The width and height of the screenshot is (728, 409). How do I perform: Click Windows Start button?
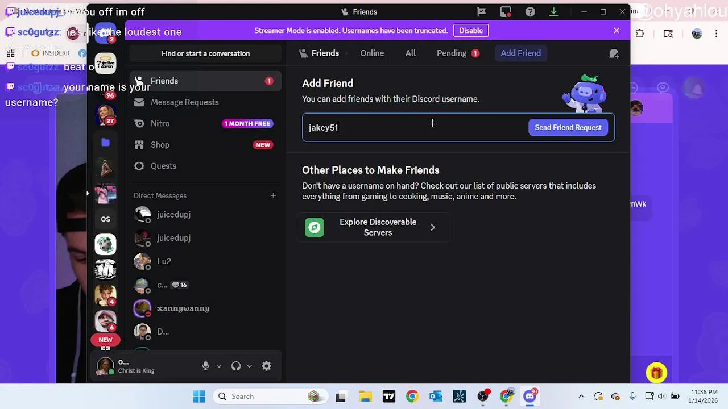tap(198, 397)
